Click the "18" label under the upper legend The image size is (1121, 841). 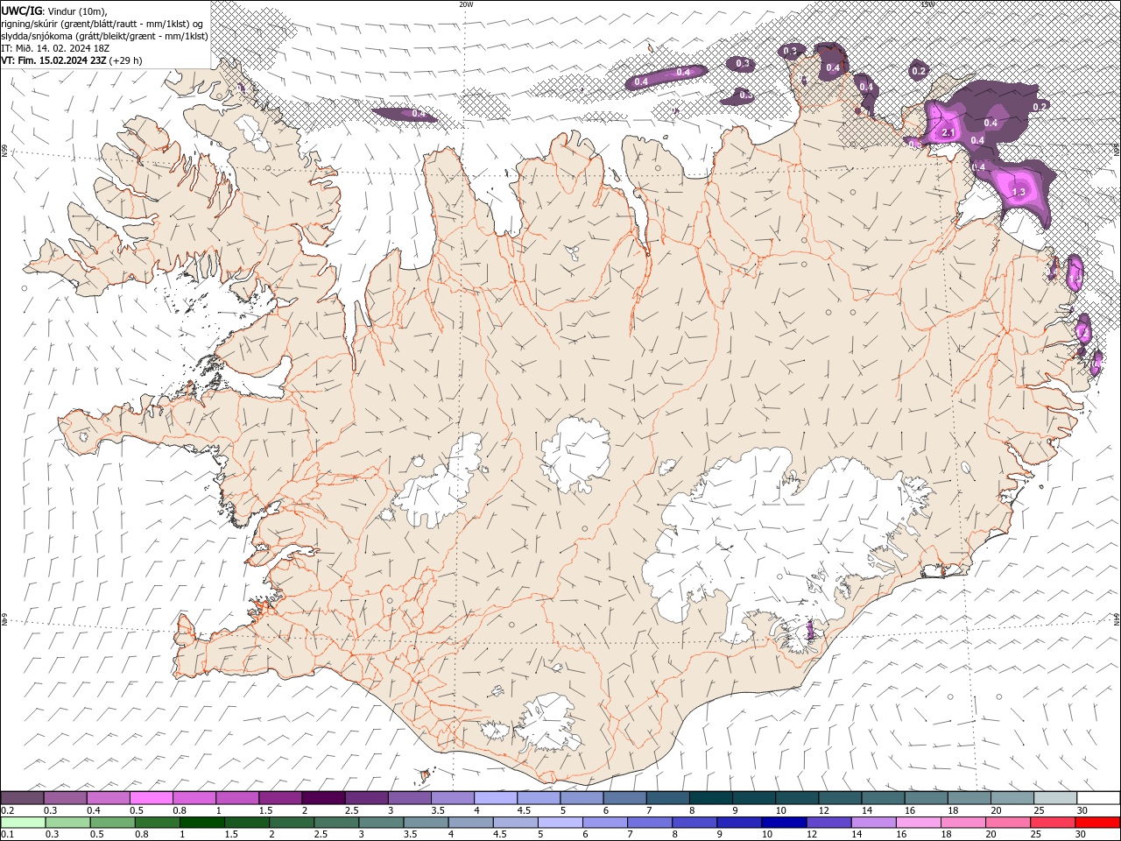(x=953, y=810)
